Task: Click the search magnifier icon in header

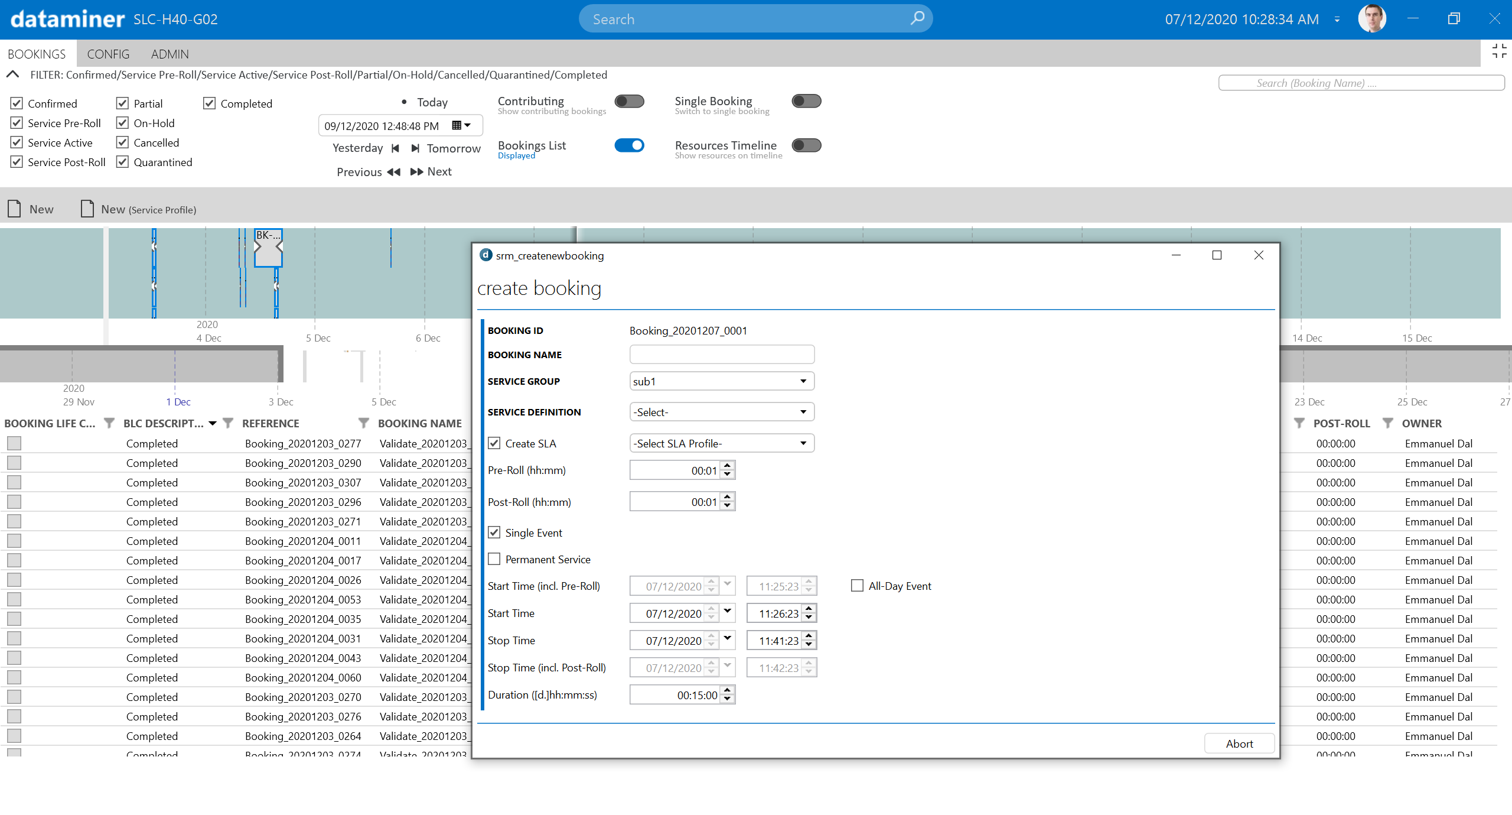Action: pyautogui.click(x=917, y=18)
